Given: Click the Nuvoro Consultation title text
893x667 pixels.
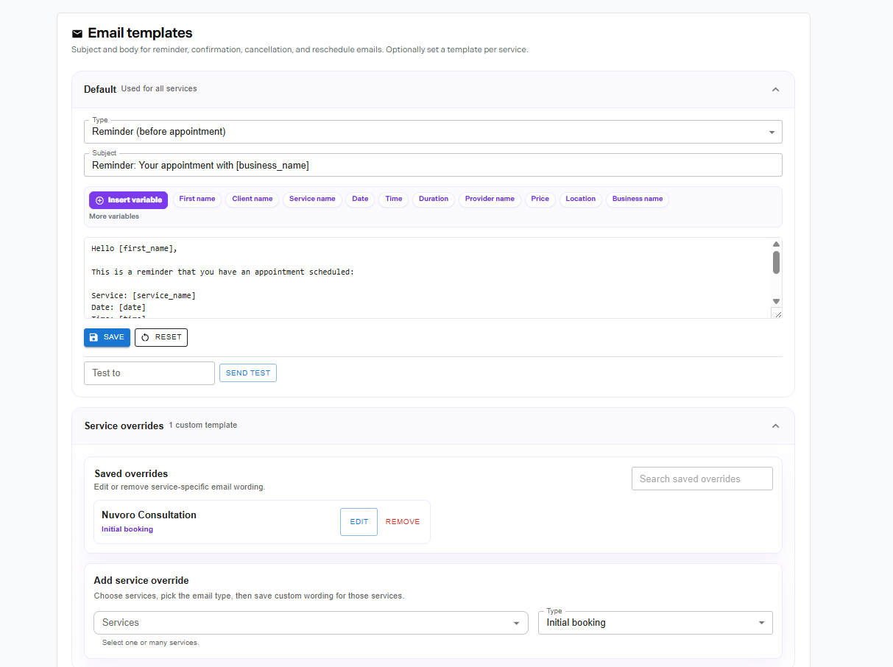Looking at the screenshot, I should [x=149, y=515].
